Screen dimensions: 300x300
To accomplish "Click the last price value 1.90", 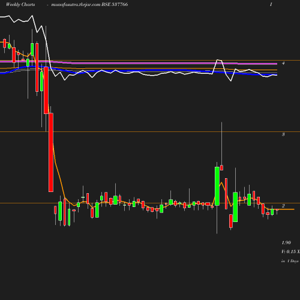I will [286, 242].
